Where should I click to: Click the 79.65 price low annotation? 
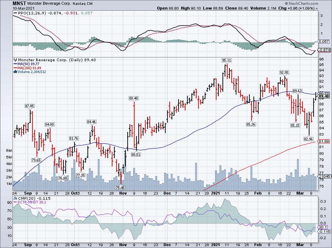click(36, 160)
